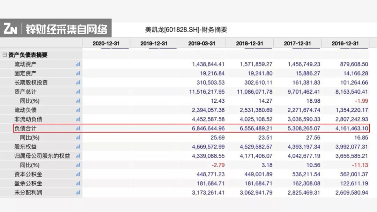Viewport: 377px width, 212px height.
Task: Click the red value -2.79
Action: click(218, 165)
